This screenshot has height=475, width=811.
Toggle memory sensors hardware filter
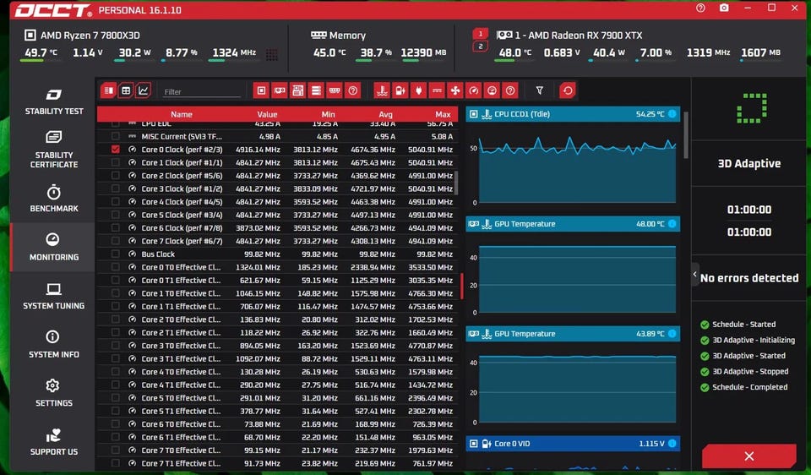click(335, 90)
